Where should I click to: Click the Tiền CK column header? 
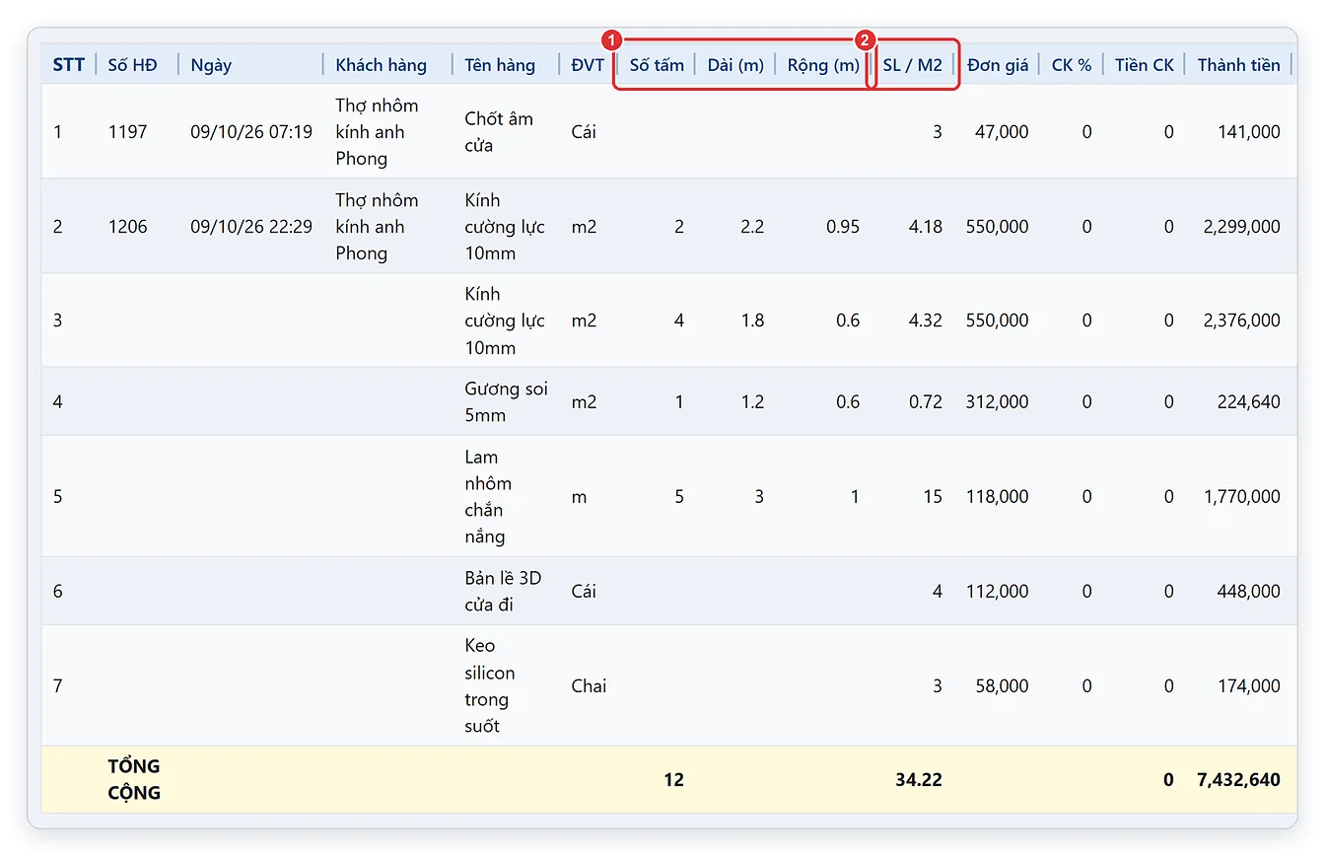1145,65
